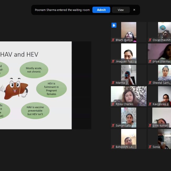The height and width of the screenshot is (171, 171).
Task: Click BANWARI LA's participant video
Action: [128, 138]
